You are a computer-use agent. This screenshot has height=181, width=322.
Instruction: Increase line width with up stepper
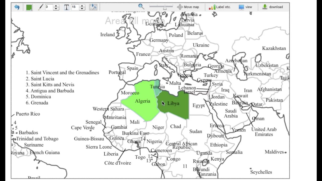56,6
